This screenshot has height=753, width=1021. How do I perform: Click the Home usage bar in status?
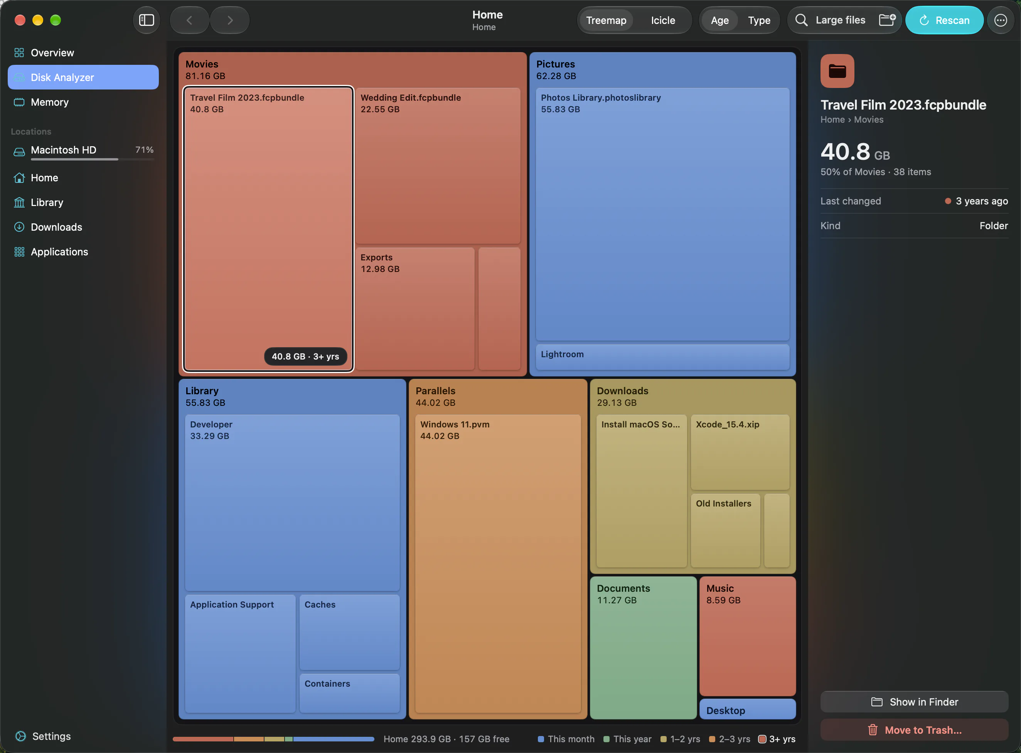click(x=273, y=739)
